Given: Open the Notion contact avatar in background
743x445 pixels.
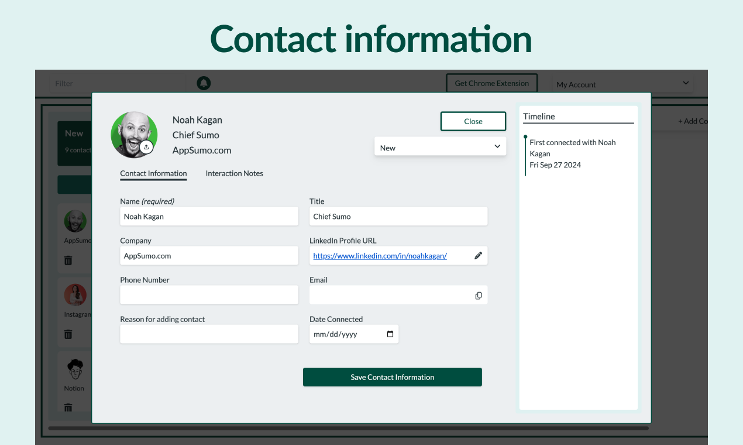Looking at the screenshot, I should (75, 369).
